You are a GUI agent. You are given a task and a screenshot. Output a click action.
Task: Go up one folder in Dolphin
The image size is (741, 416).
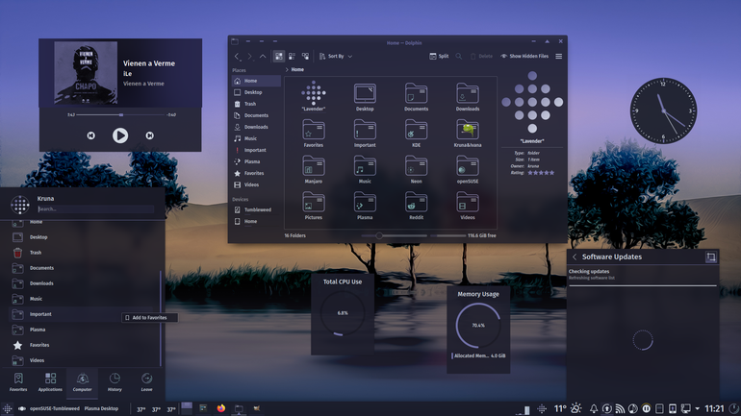coord(263,56)
